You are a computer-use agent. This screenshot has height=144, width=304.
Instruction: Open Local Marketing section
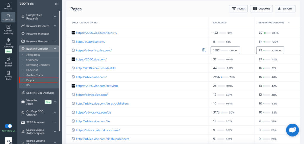coord(8,43)
